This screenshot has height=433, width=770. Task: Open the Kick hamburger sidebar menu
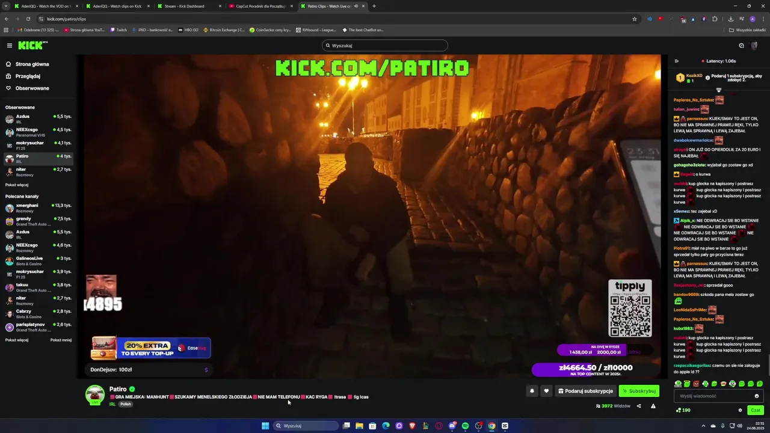tap(10, 46)
